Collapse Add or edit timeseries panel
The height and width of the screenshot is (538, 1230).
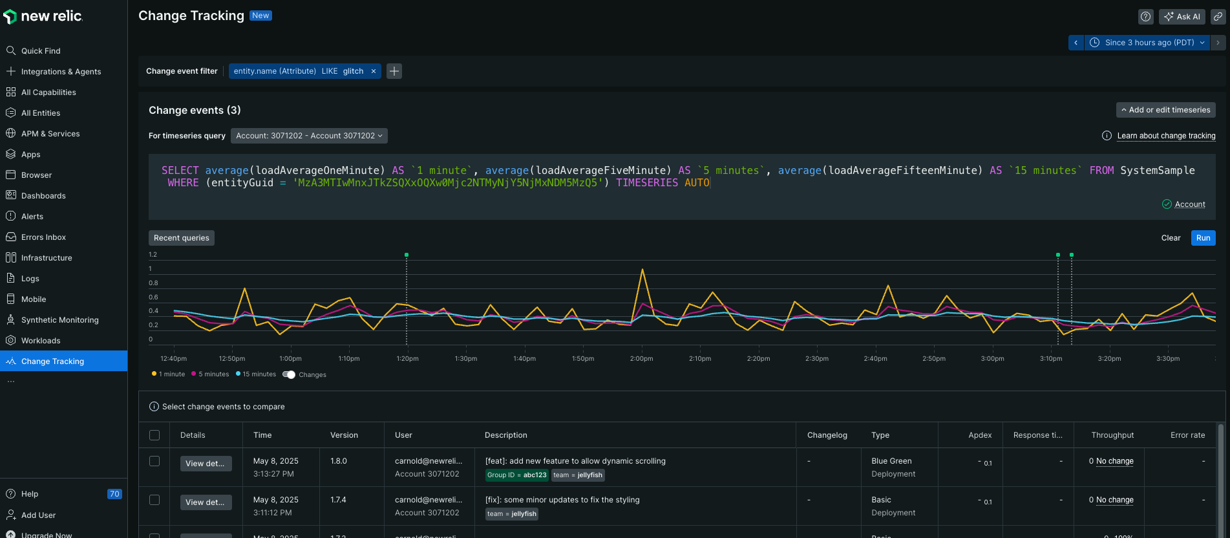pos(1166,110)
